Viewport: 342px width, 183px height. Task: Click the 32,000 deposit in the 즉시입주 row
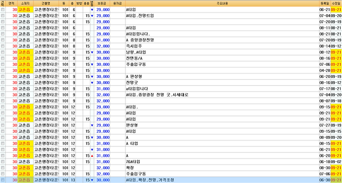(103, 46)
